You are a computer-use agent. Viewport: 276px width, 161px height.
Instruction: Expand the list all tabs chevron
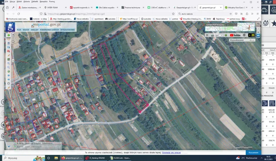coord(258,8)
